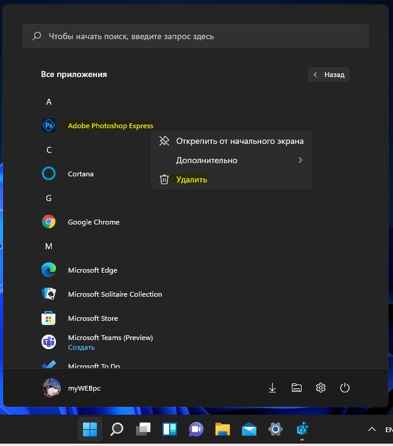This screenshot has width=393, height=446.
Task: Select the Adobe Photoshop Express label
Action: (x=110, y=125)
